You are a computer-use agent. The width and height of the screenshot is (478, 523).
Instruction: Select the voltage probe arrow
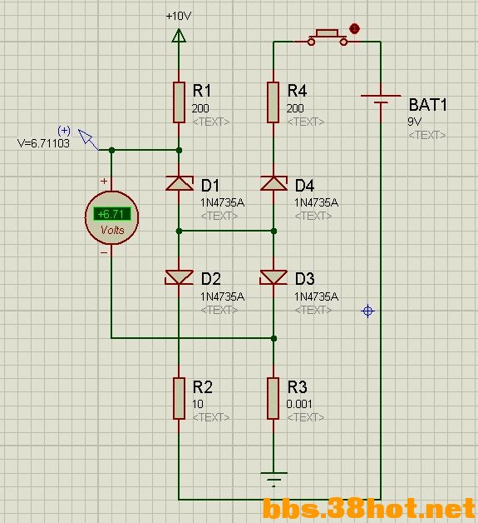[88, 139]
